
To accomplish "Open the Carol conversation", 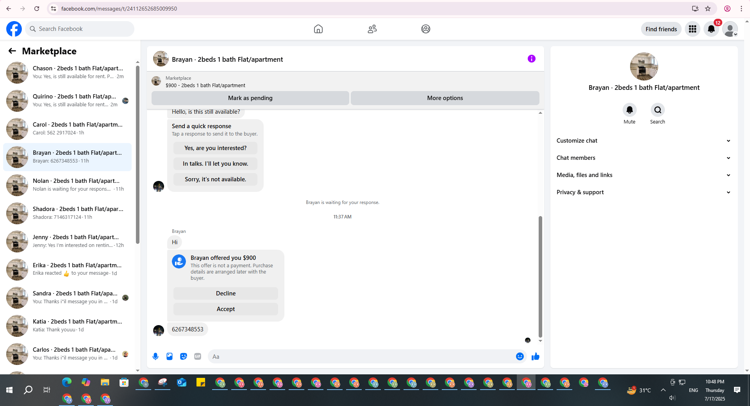I will 67,129.
